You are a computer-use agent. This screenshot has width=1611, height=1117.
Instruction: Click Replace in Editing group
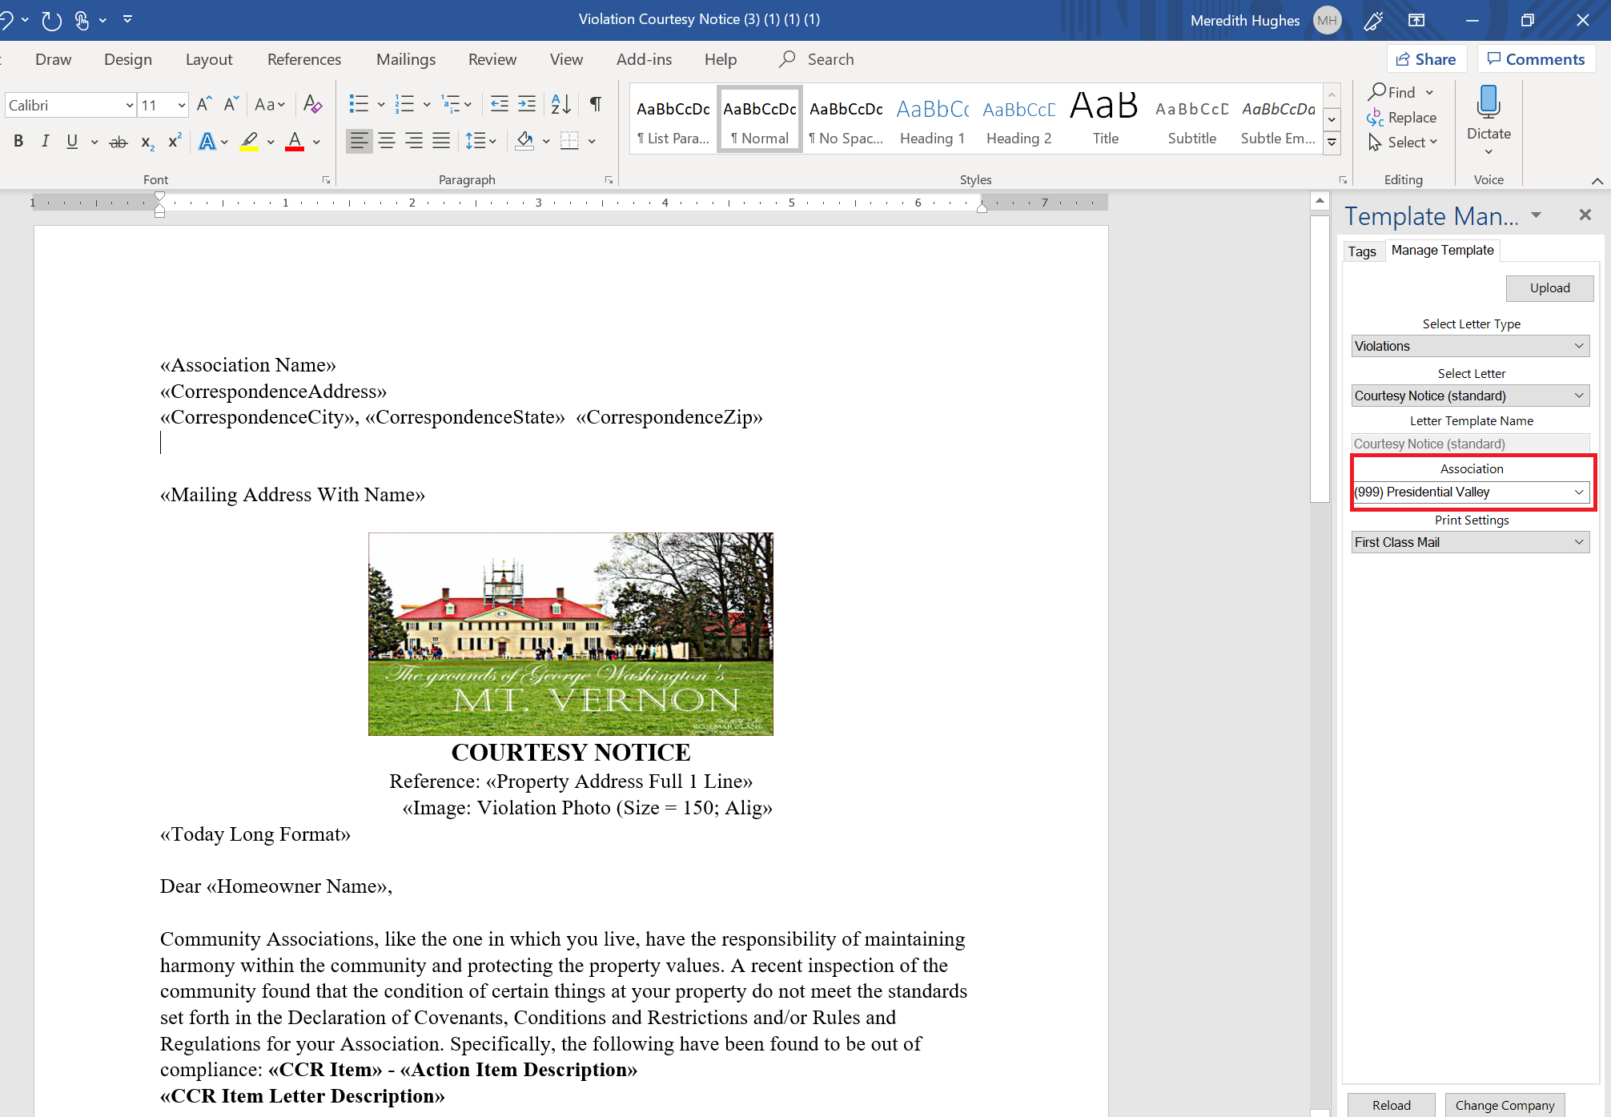pos(1402,118)
